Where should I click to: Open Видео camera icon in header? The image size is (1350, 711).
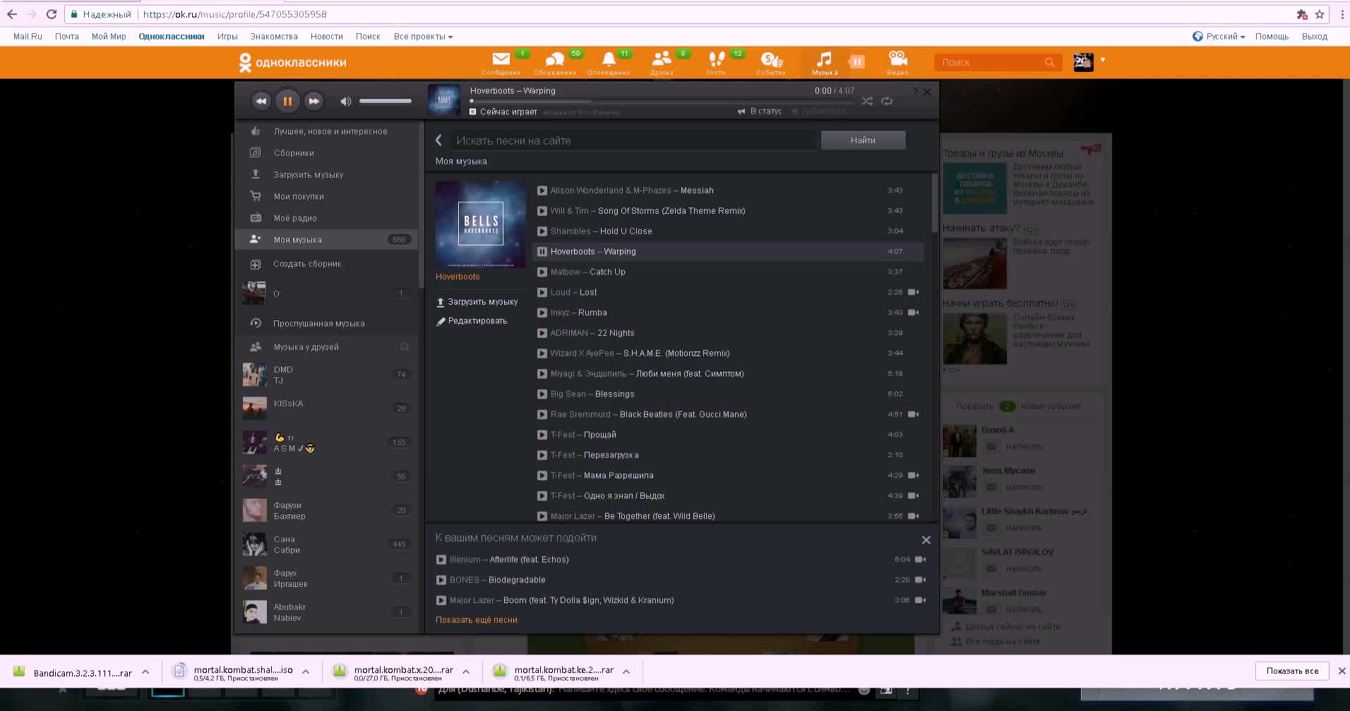tap(897, 59)
